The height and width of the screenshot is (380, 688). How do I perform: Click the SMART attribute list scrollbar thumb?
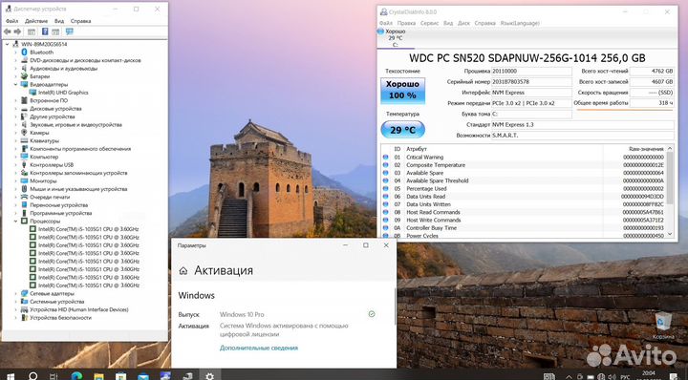coord(670,178)
